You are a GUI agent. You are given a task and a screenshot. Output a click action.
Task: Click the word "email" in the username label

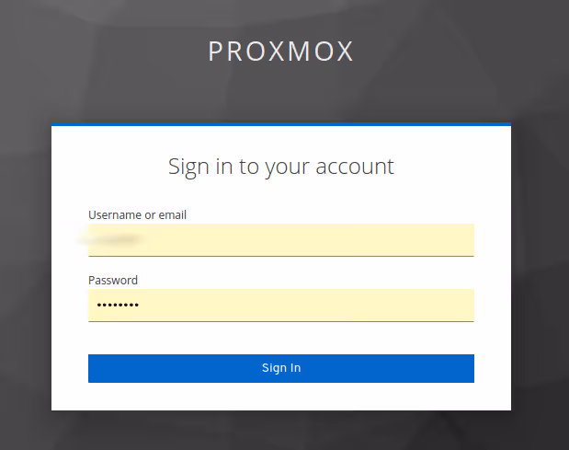[172, 214]
